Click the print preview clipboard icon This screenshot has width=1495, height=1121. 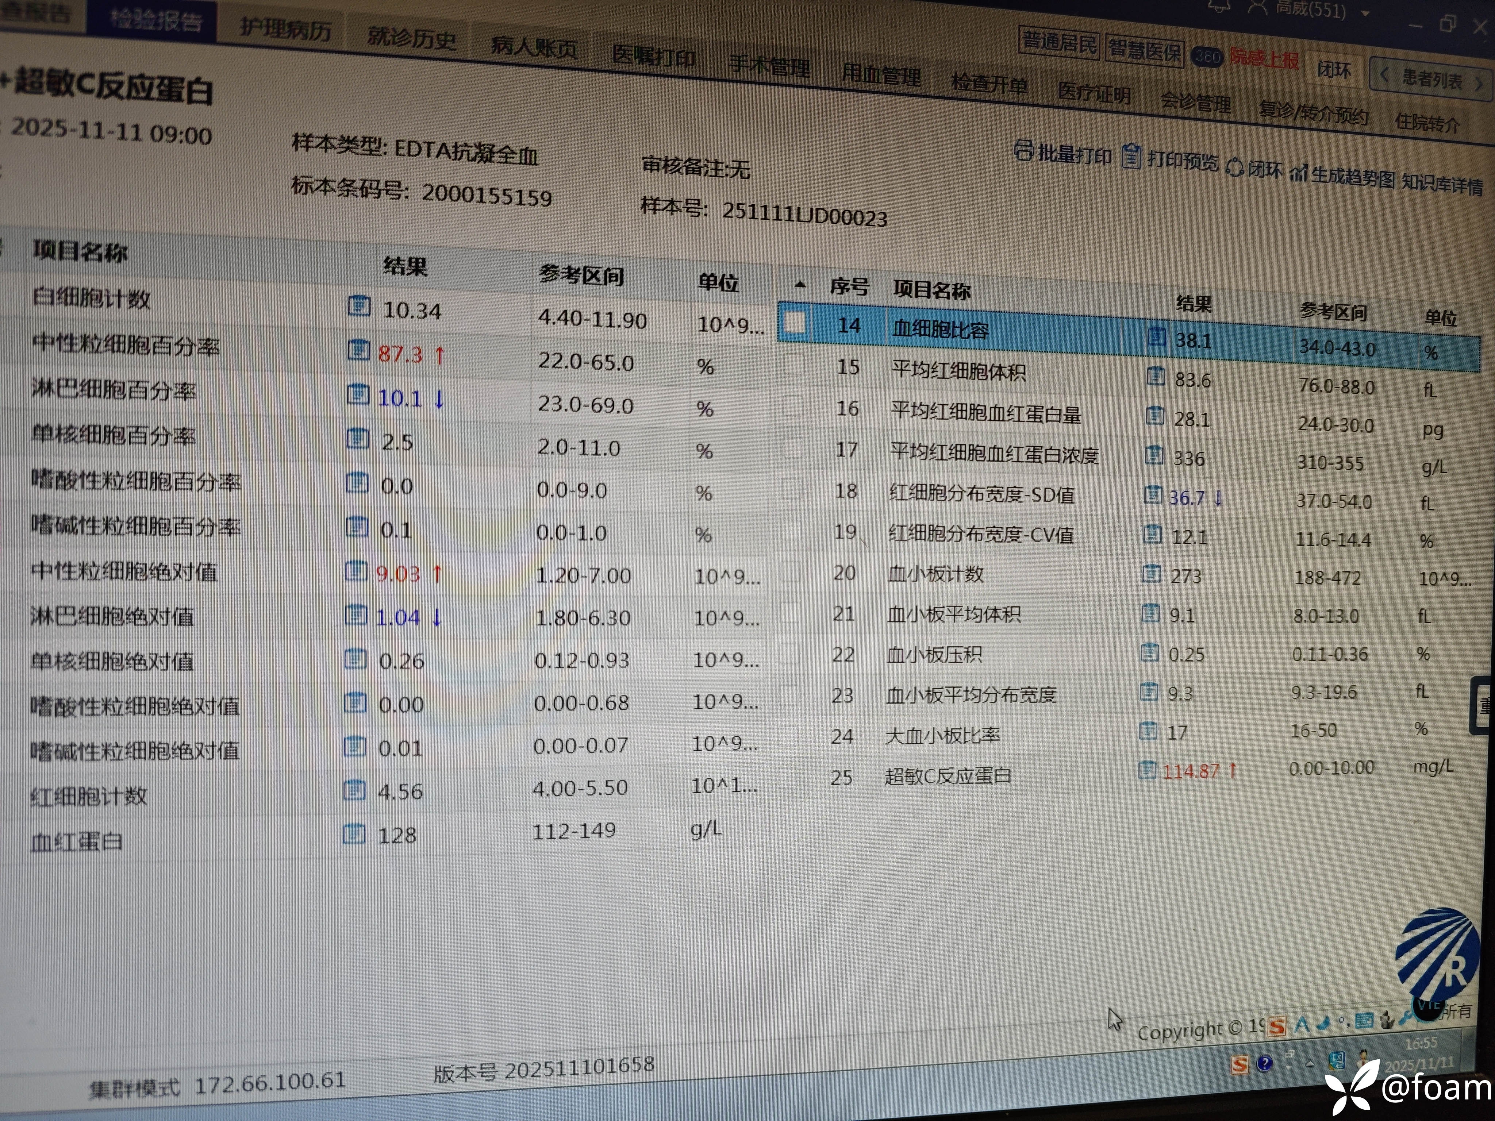point(1131,157)
